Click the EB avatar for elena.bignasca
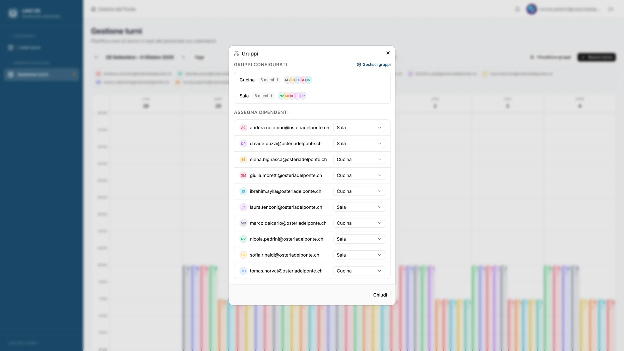The image size is (624, 351). coord(243,159)
